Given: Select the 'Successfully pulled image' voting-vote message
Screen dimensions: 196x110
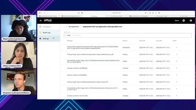Looking at the screenshot, I should [x=92, y=89].
